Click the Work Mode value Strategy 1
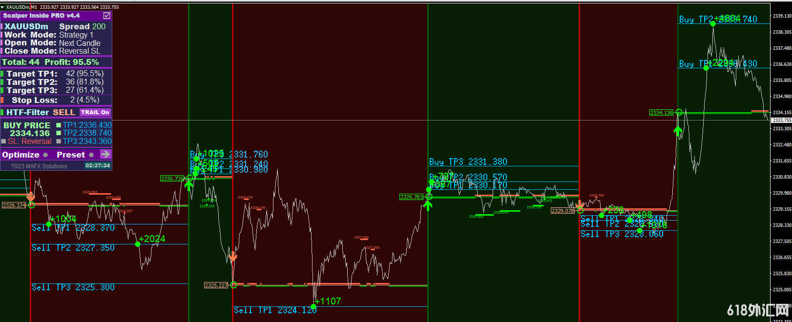 [76, 35]
